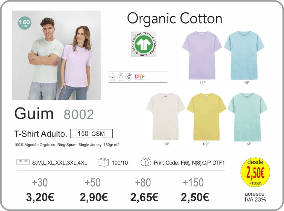Click the models photo of Guim shirt

pos(57,55)
